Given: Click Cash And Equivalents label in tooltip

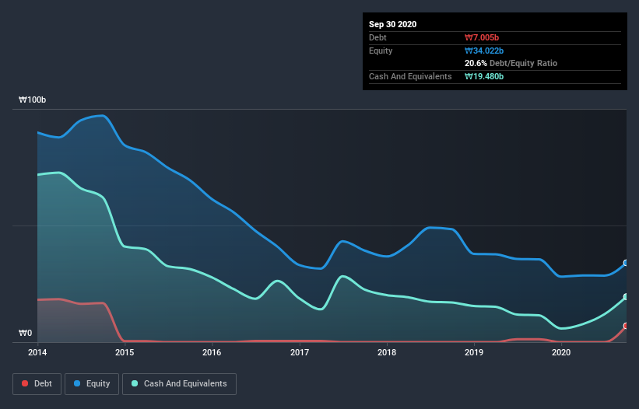Looking at the screenshot, I should pos(410,76).
